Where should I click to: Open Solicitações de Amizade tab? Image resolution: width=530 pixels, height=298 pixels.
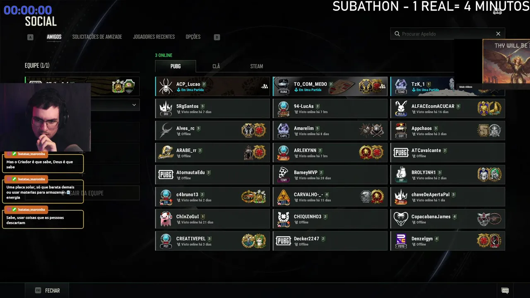click(x=97, y=37)
